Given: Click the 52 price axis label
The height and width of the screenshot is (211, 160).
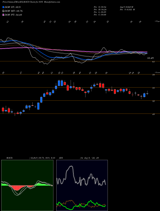Looking at the screenshot, I should (153, 101).
